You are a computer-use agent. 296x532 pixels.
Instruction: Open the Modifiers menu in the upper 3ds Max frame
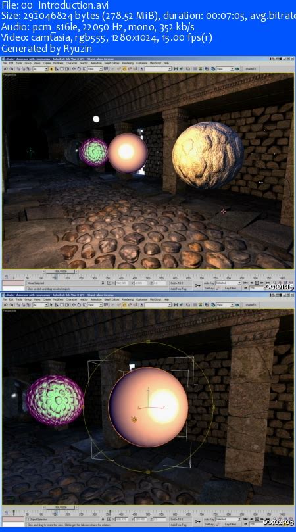59,63
